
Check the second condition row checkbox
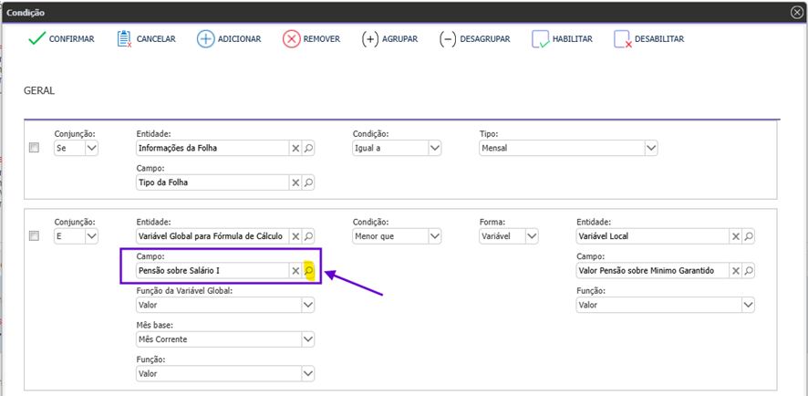pos(35,236)
